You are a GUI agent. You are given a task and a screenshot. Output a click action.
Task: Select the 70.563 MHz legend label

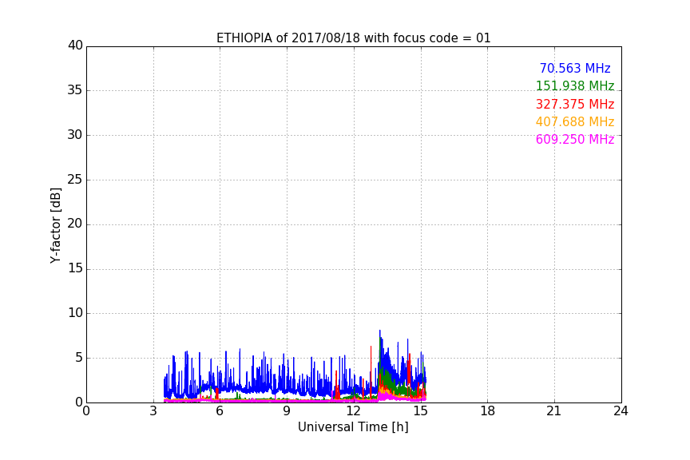(x=575, y=68)
